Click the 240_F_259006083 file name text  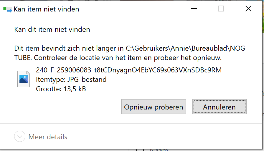[x=129, y=70]
